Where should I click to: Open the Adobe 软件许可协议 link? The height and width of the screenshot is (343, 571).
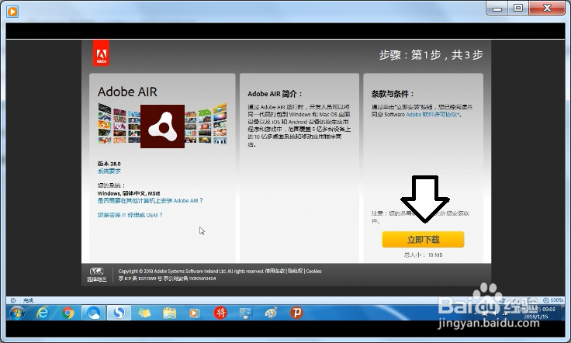433,114
